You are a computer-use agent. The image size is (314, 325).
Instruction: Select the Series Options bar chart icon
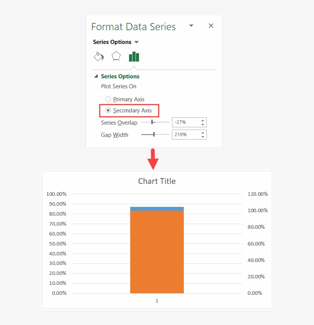pyautogui.click(x=134, y=57)
